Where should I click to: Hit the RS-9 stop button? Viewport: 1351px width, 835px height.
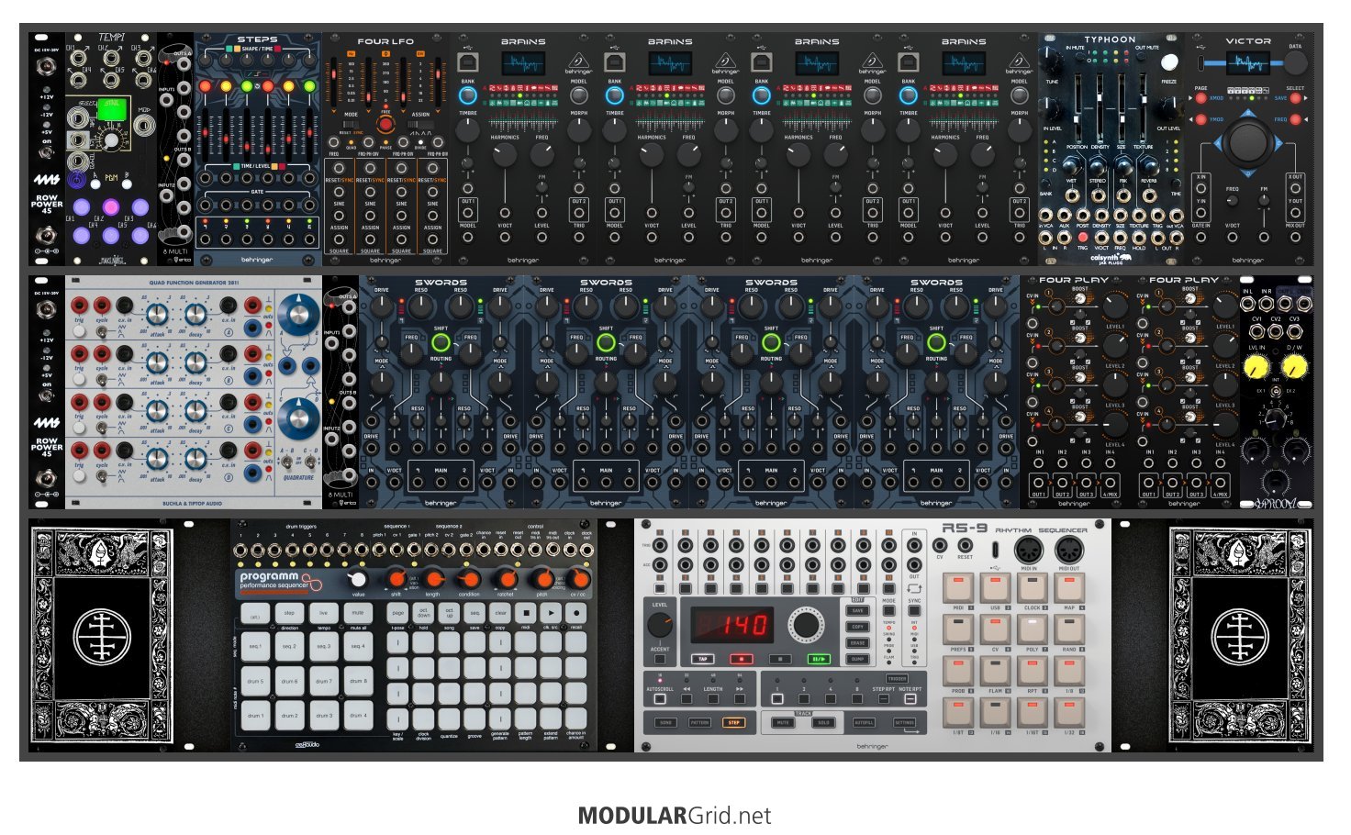(779, 659)
